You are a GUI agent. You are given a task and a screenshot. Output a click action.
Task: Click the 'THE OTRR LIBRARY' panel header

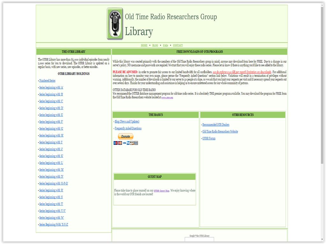(74, 52)
